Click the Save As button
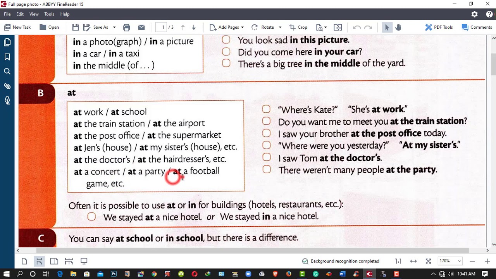496x279 pixels. 96,27
